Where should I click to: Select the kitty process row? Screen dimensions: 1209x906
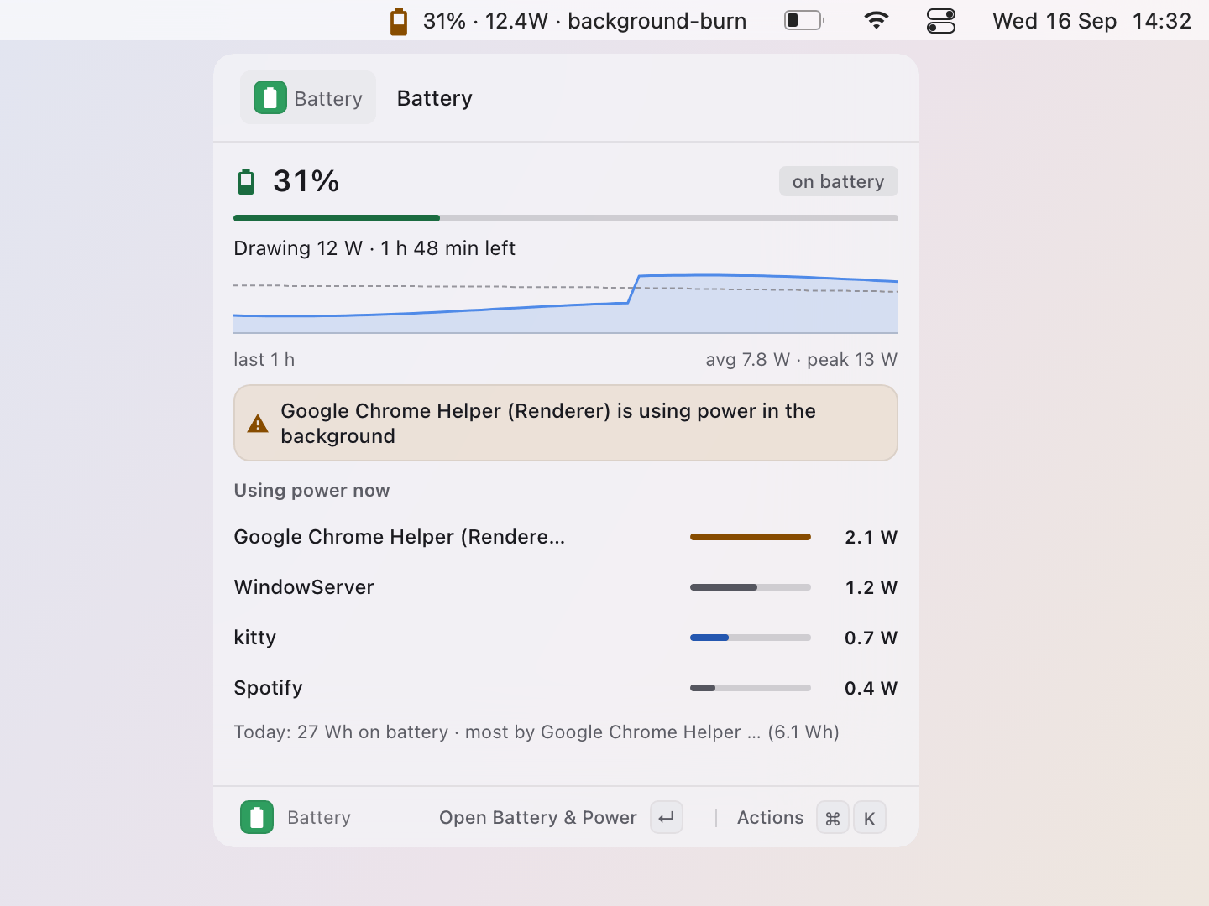tap(566, 638)
